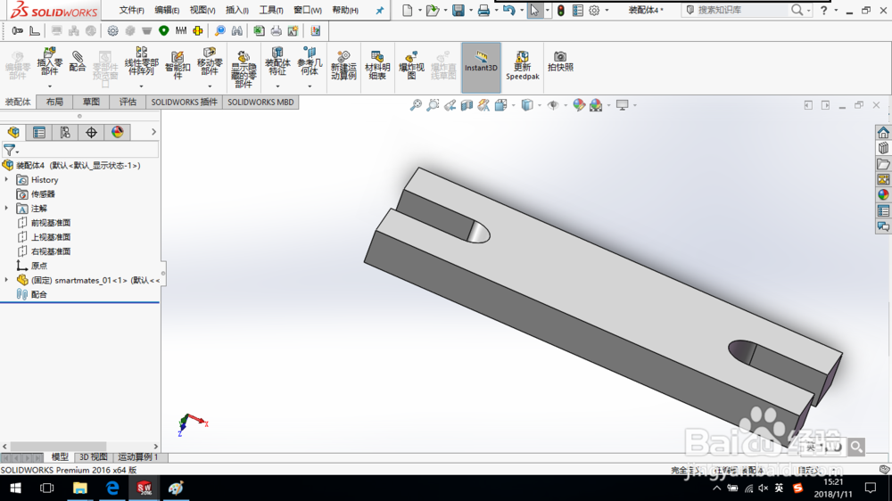Click the Exploded View icon

tap(411, 65)
